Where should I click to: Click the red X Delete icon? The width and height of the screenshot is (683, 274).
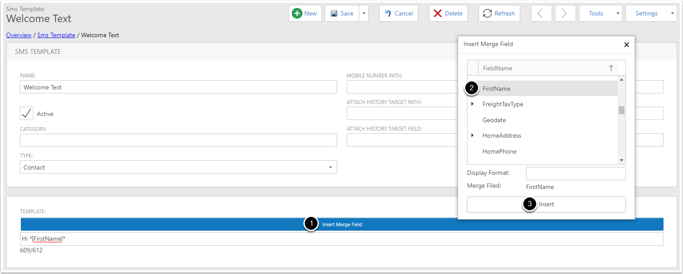click(x=438, y=13)
